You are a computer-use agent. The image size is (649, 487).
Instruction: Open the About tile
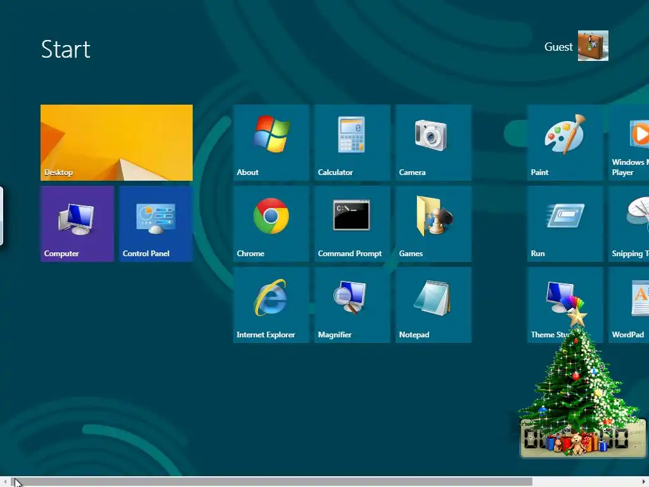[x=271, y=143]
